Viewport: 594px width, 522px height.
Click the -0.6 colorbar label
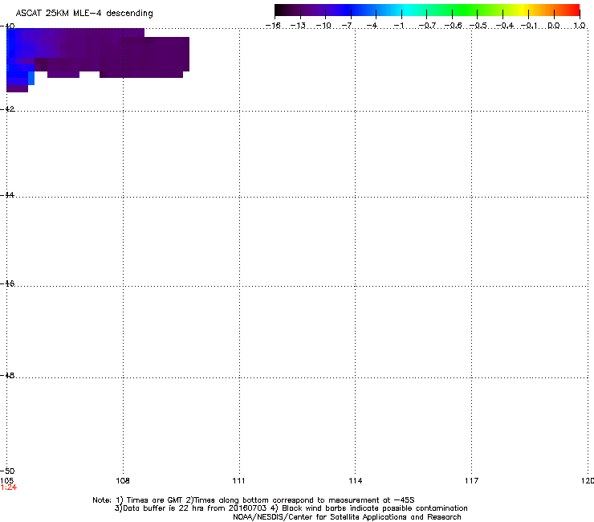[x=453, y=26]
